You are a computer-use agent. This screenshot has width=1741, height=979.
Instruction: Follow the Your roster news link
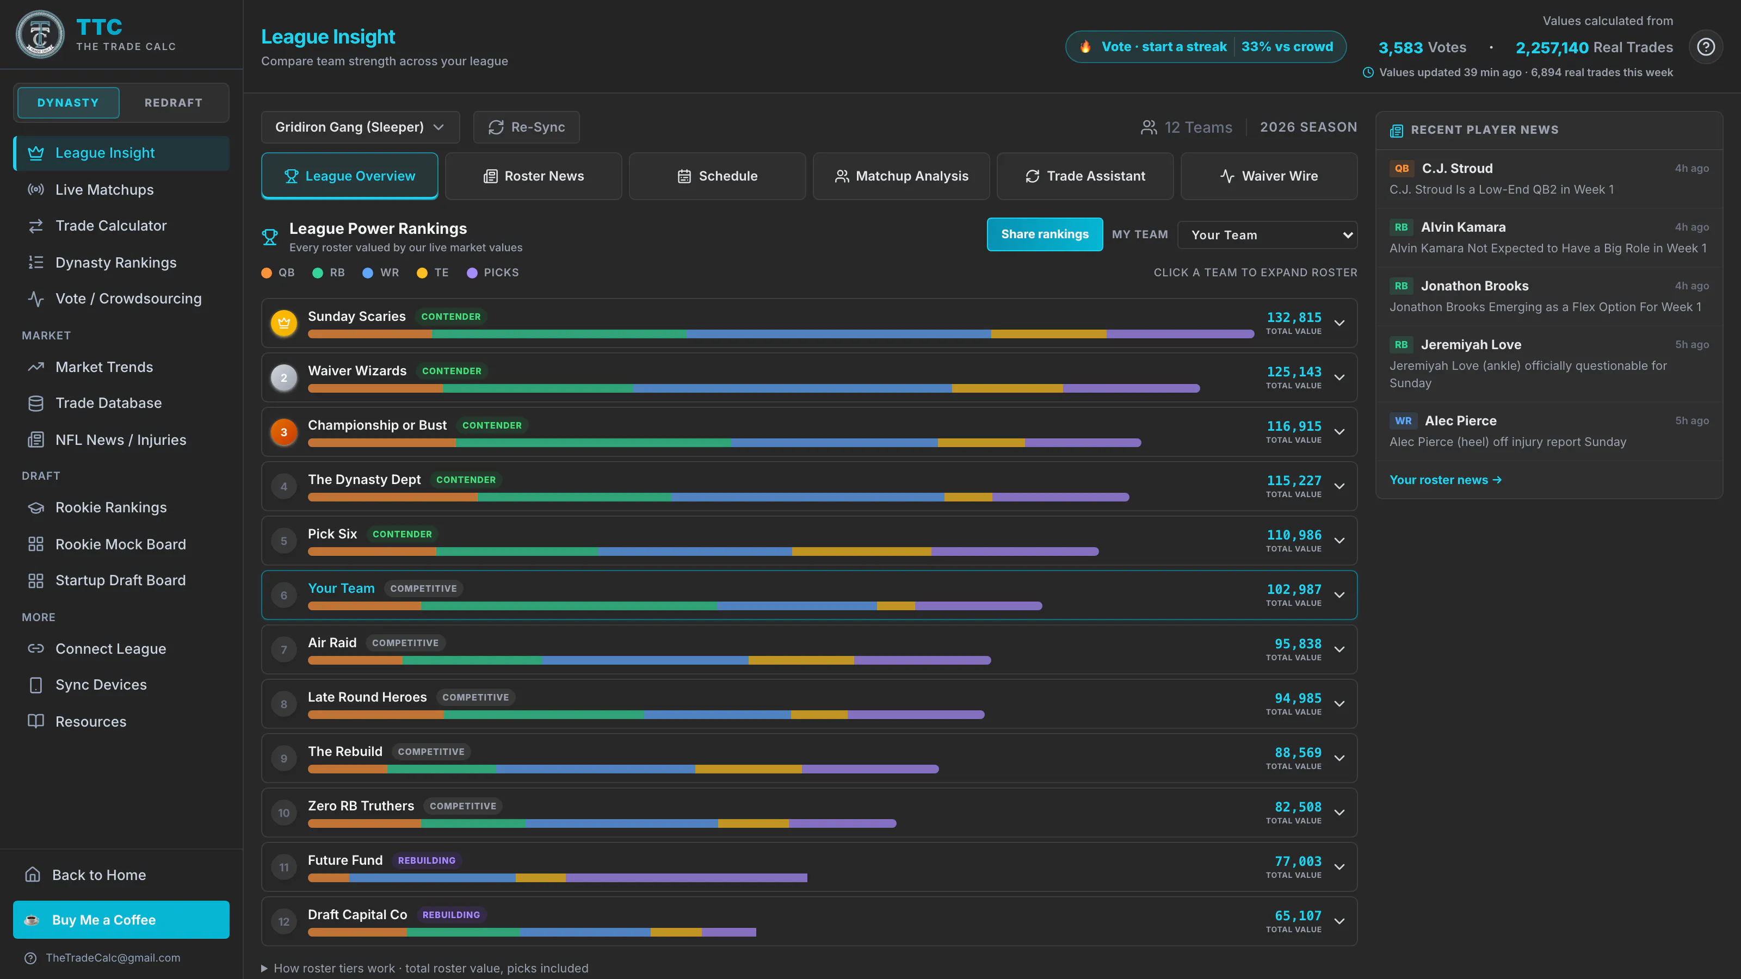pyautogui.click(x=1445, y=480)
